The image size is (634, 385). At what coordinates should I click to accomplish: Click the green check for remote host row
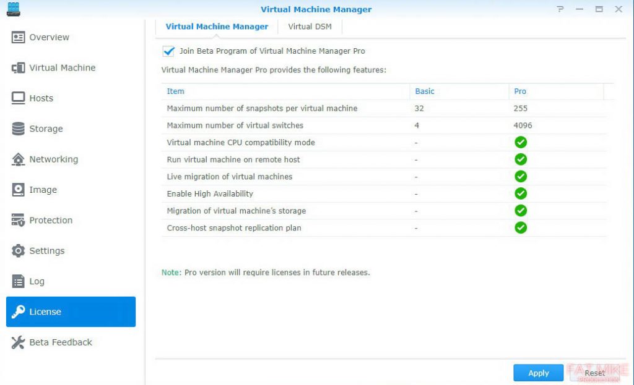point(521,159)
